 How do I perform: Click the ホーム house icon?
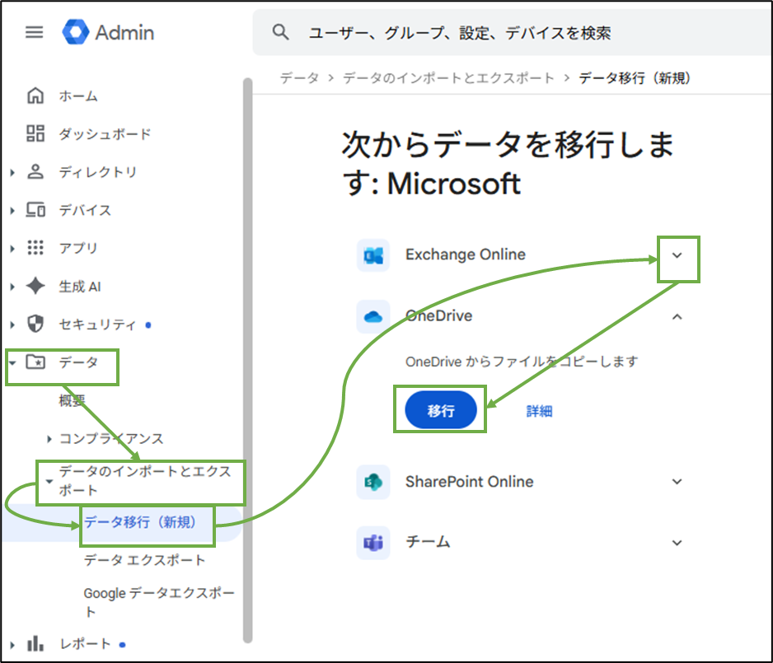[x=35, y=96]
